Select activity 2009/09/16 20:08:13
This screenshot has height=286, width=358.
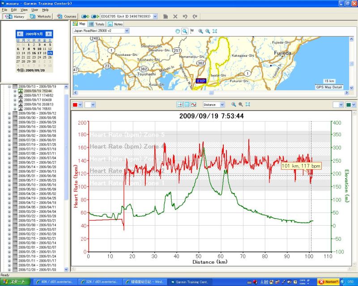[x=38, y=104]
